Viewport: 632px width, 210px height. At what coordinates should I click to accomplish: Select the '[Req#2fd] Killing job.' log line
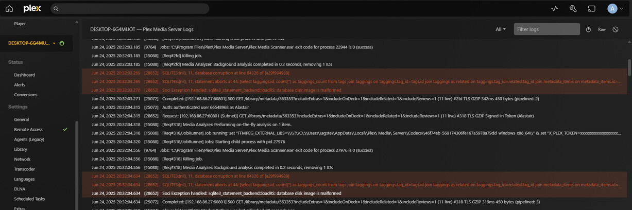point(354,56)
